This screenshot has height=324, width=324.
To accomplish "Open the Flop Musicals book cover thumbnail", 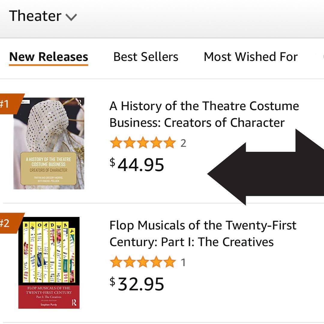I will click(49, 262).
